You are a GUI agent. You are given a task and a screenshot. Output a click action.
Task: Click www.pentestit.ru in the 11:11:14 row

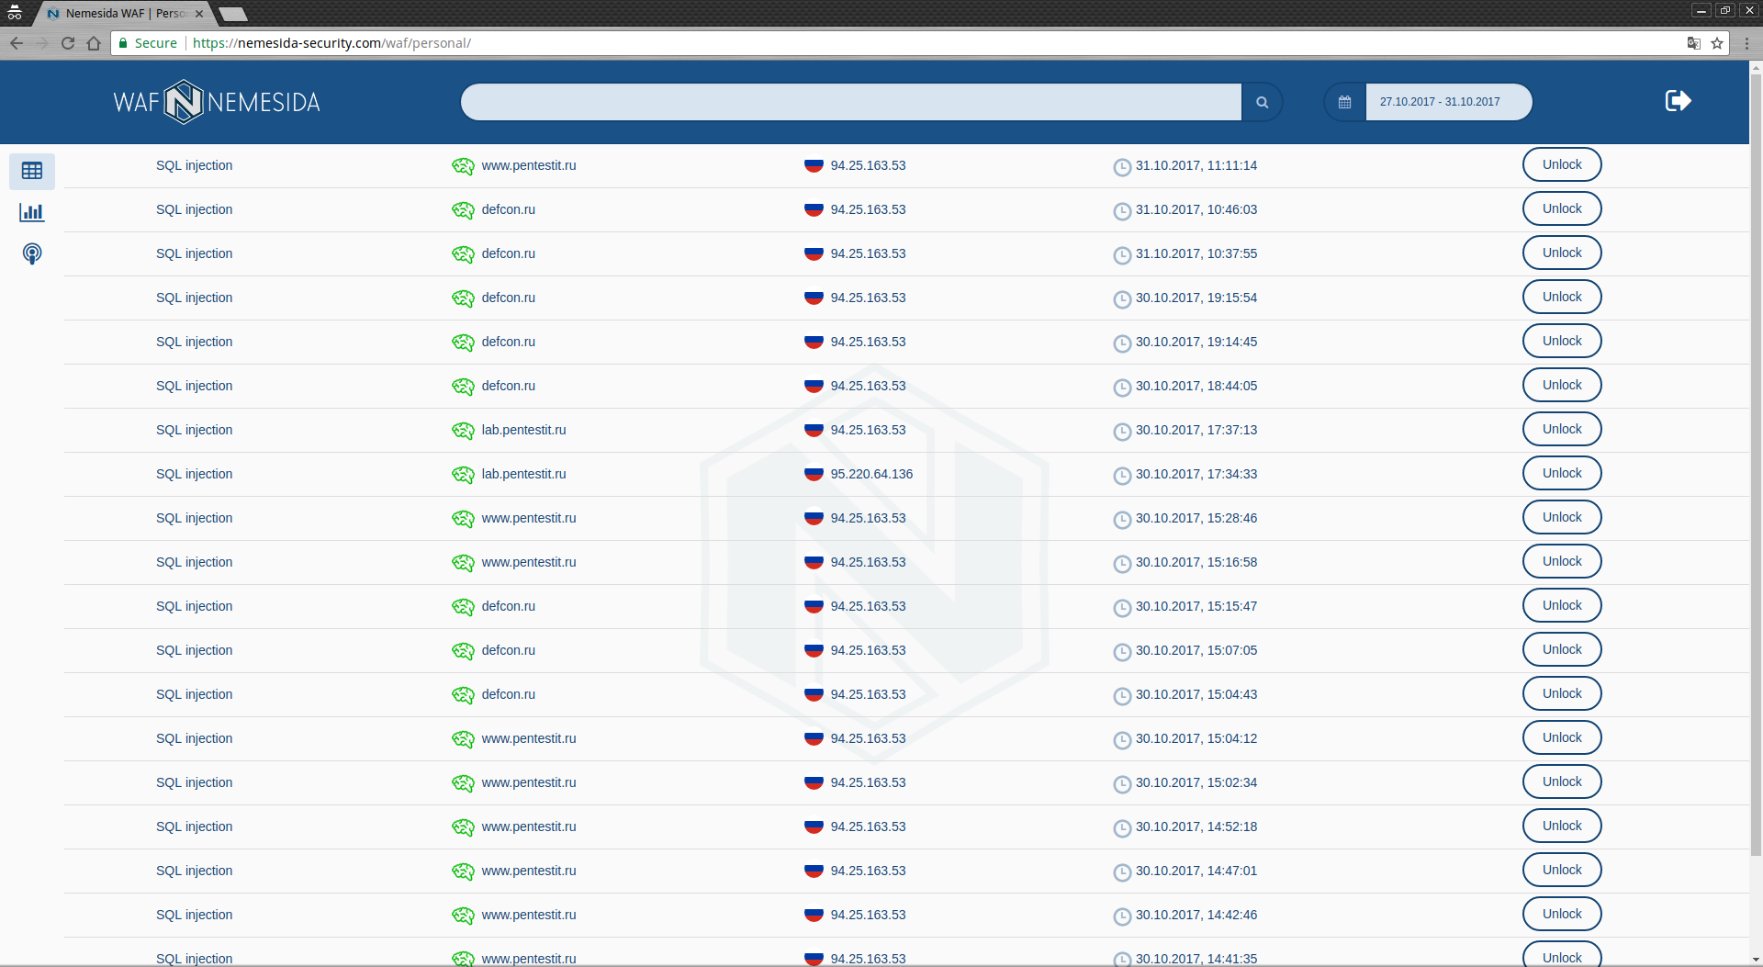(529, 165)
